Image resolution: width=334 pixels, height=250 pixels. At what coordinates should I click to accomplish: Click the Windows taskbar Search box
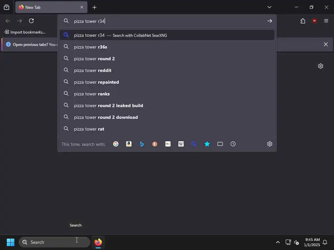point(54,242)
